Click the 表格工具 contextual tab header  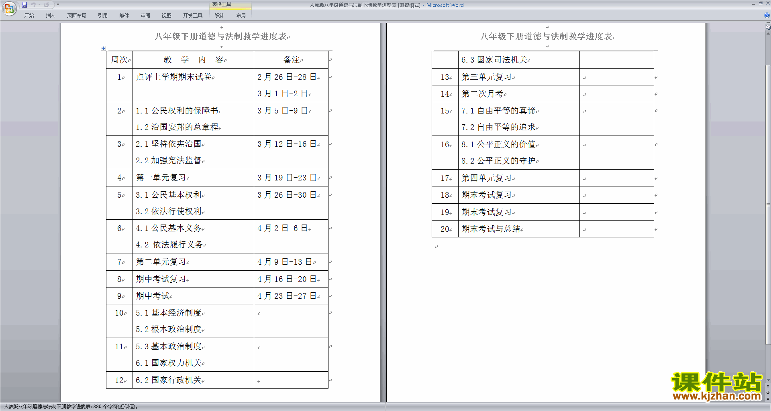pos(222,4)
